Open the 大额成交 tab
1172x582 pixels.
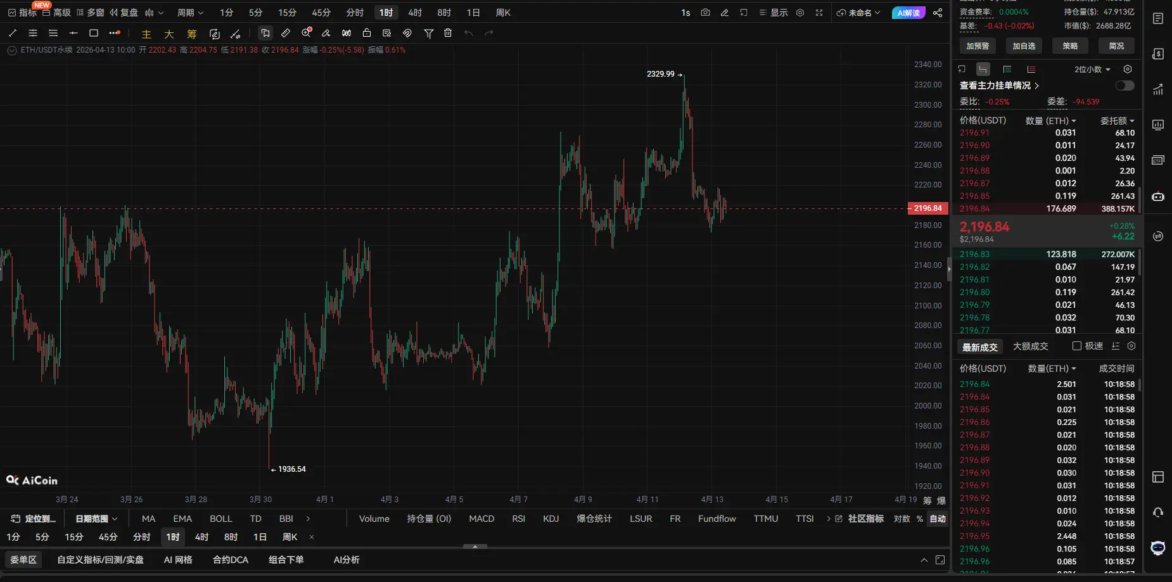tap(1031, 346)
